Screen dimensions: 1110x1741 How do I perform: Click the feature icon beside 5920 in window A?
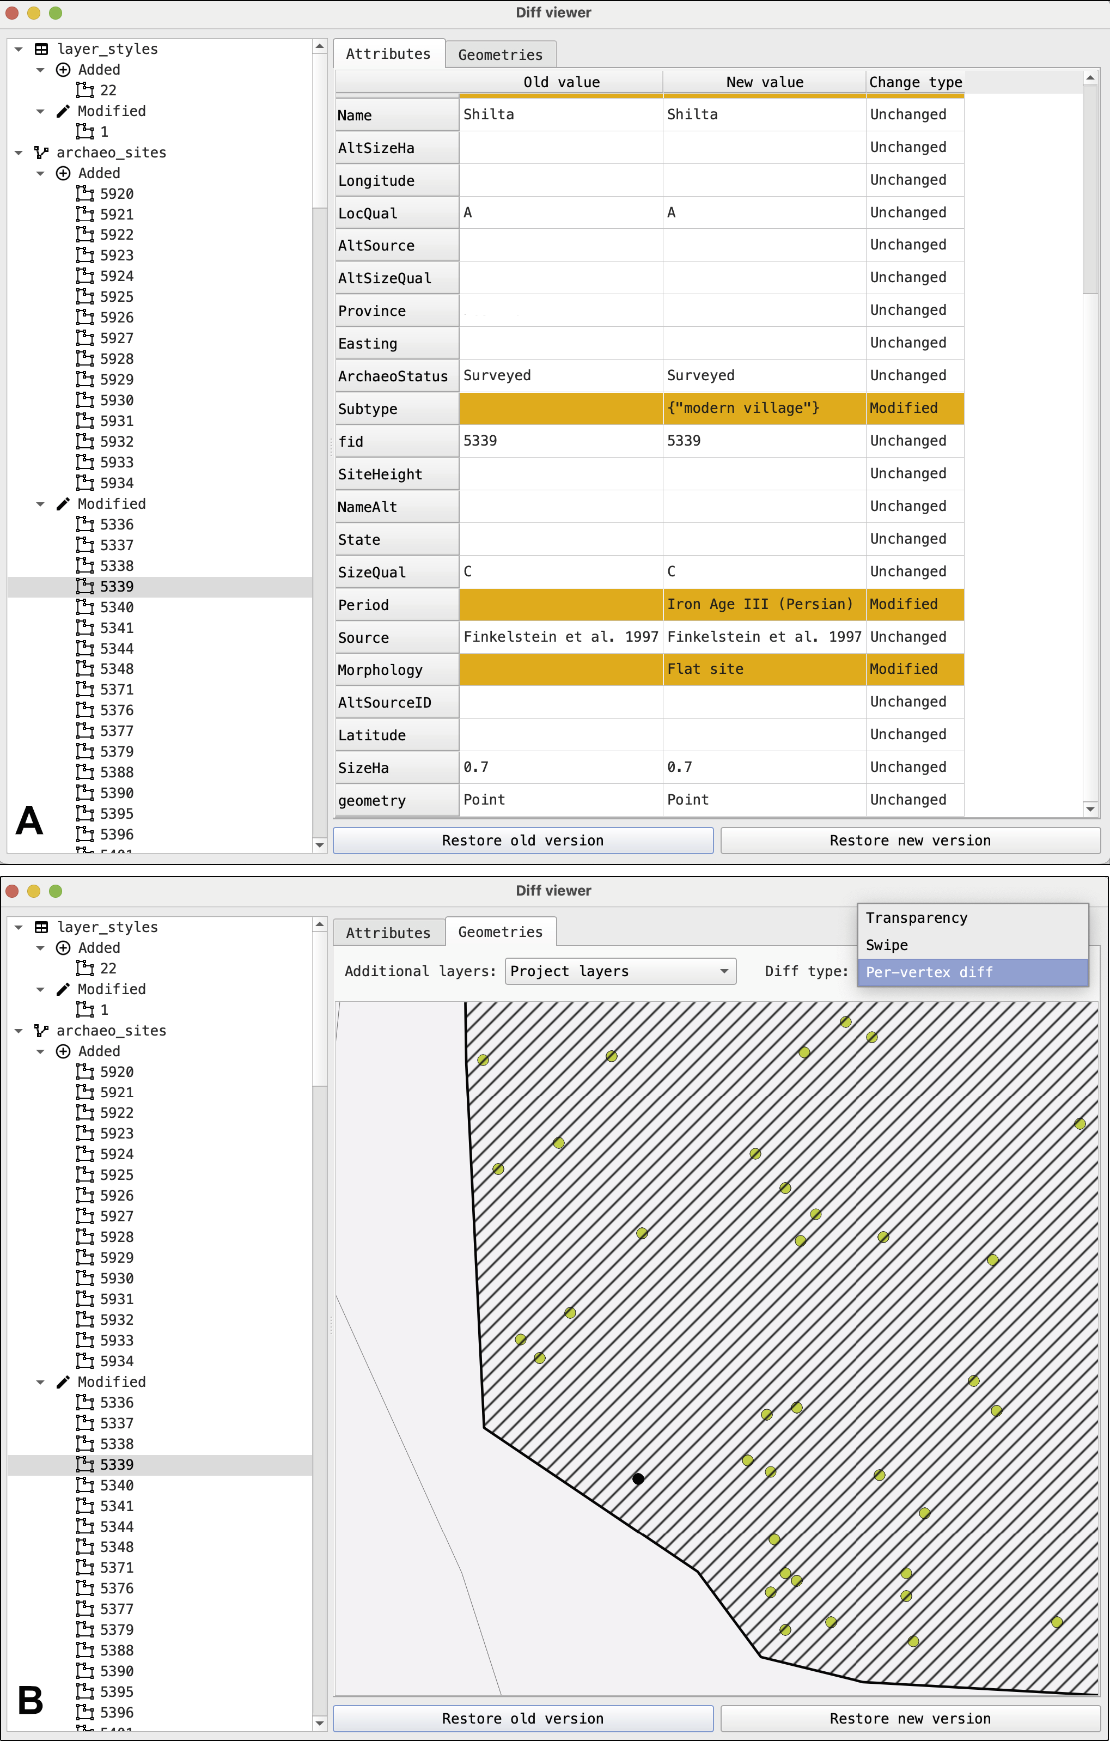tap(86, 193)
